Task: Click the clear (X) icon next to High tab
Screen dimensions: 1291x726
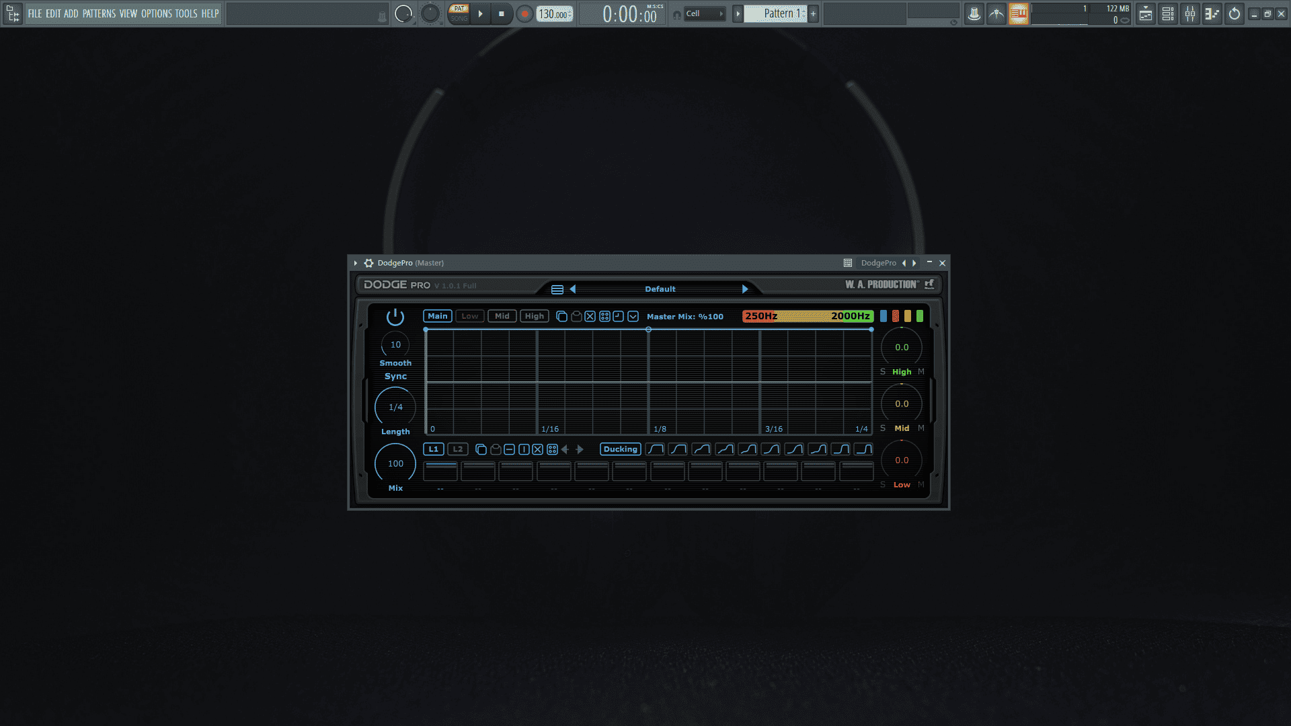Action: [590, 316]
